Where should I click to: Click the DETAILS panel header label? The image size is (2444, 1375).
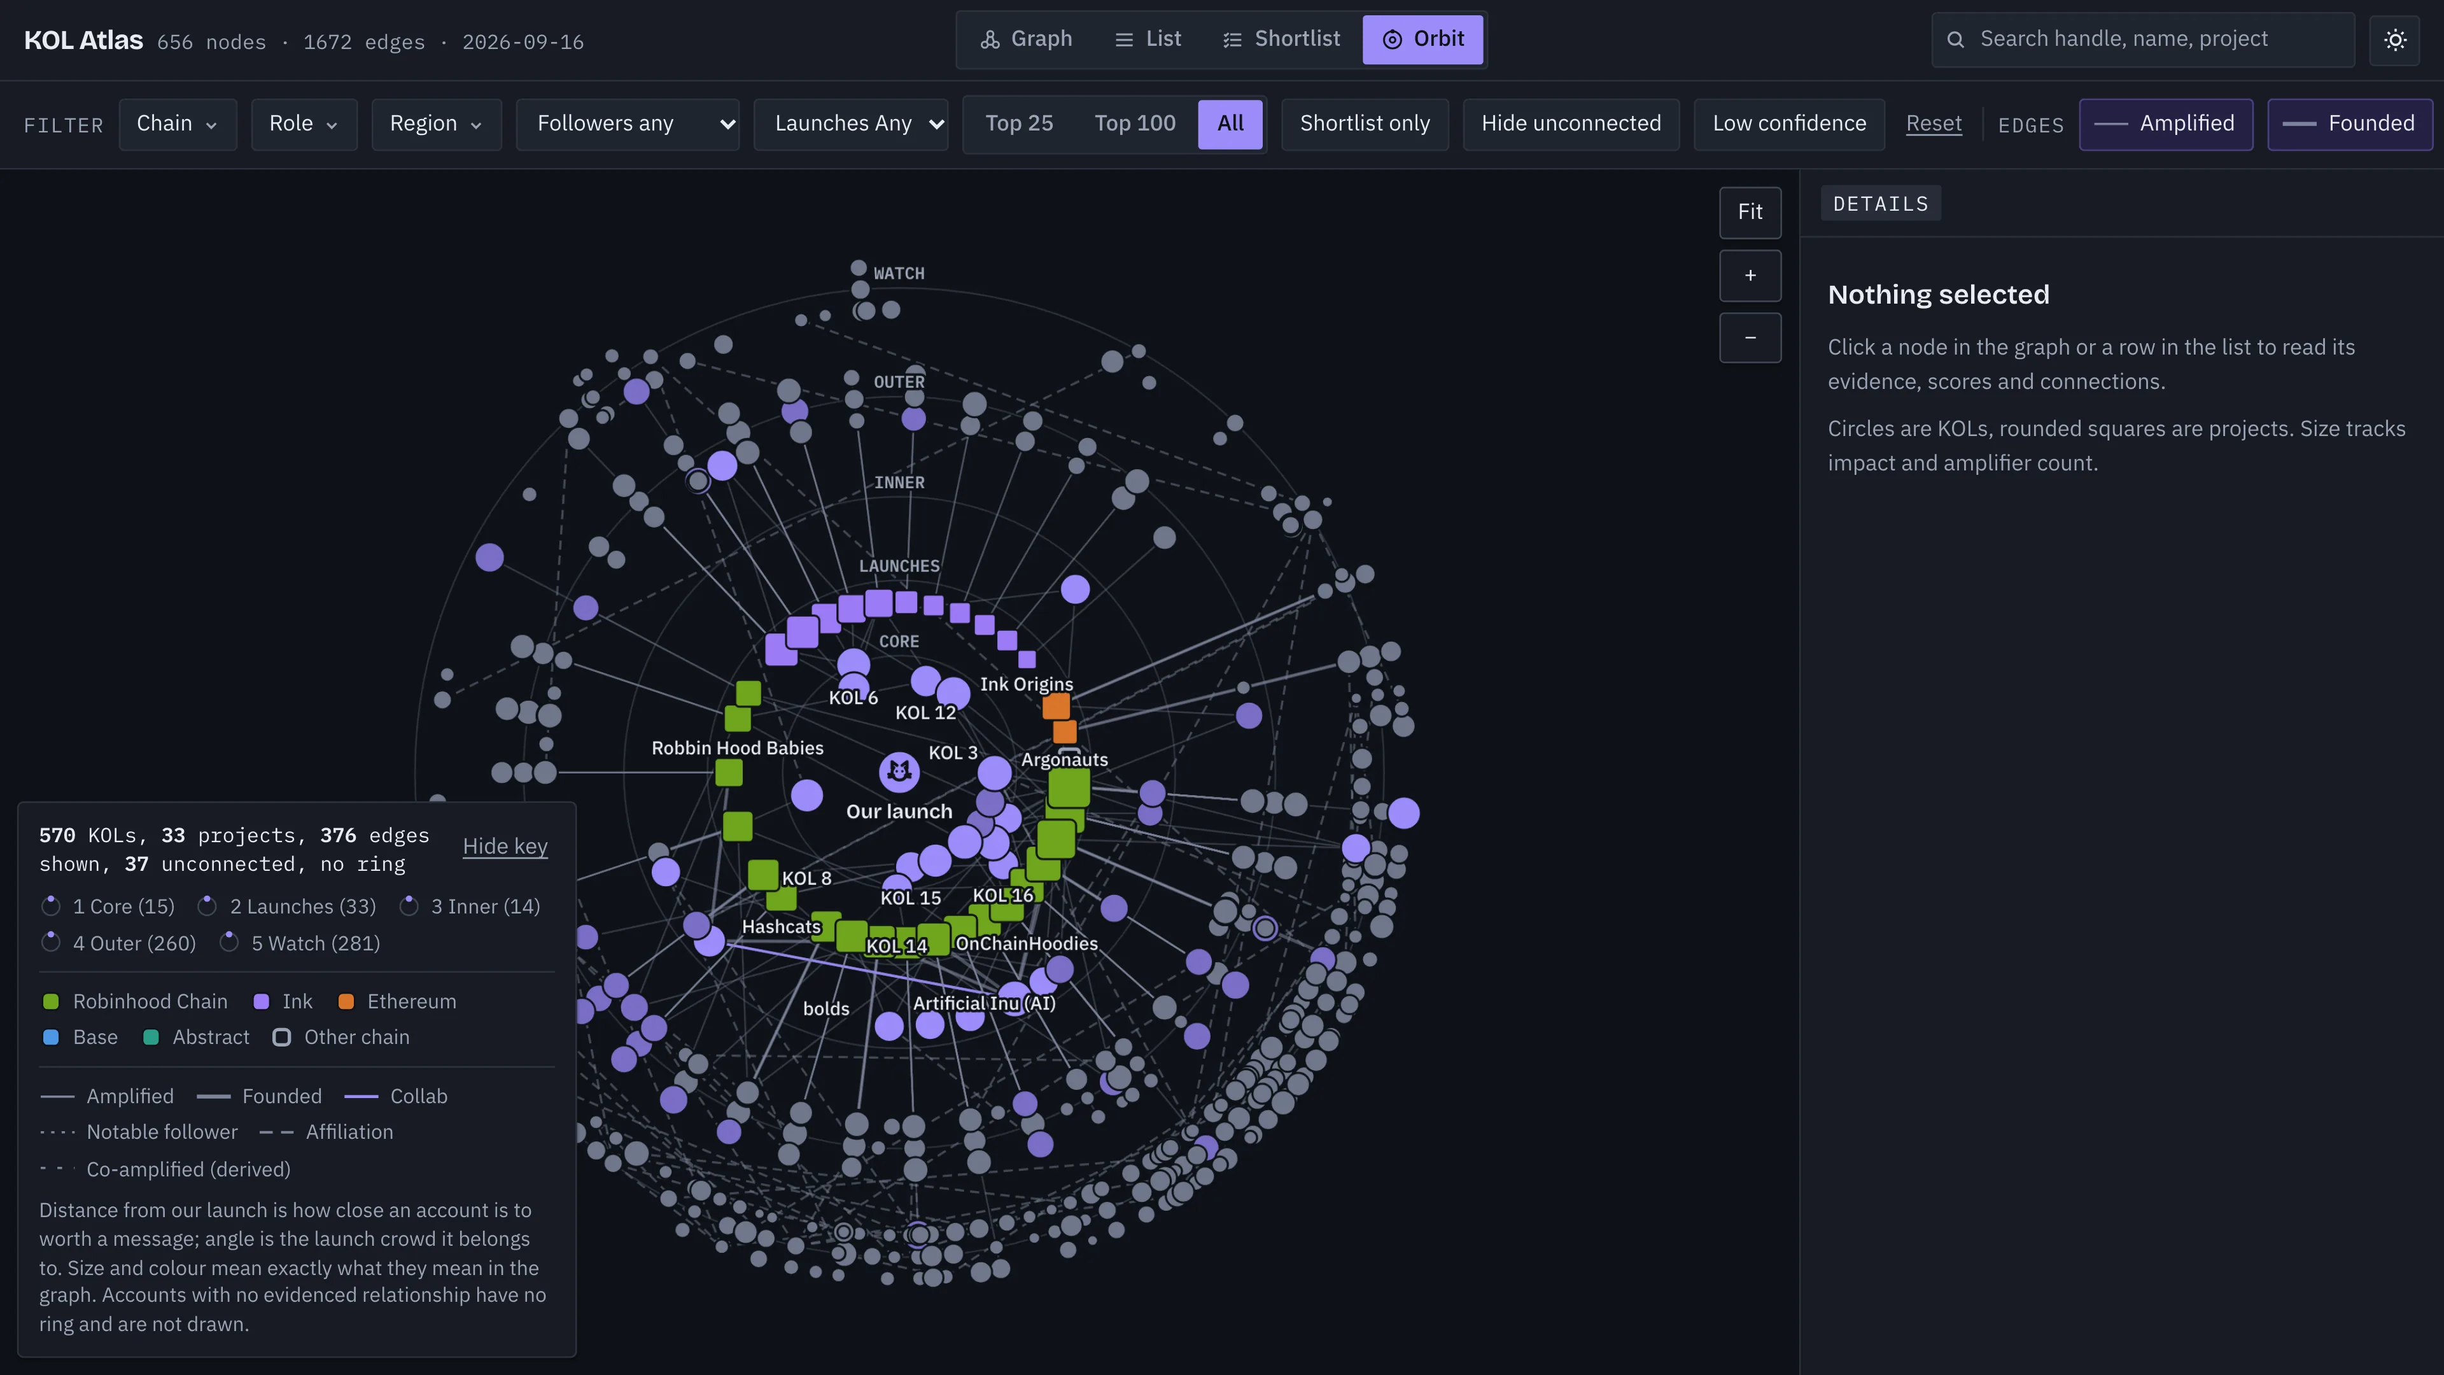pyautogui.click(x=1881, y=204)
